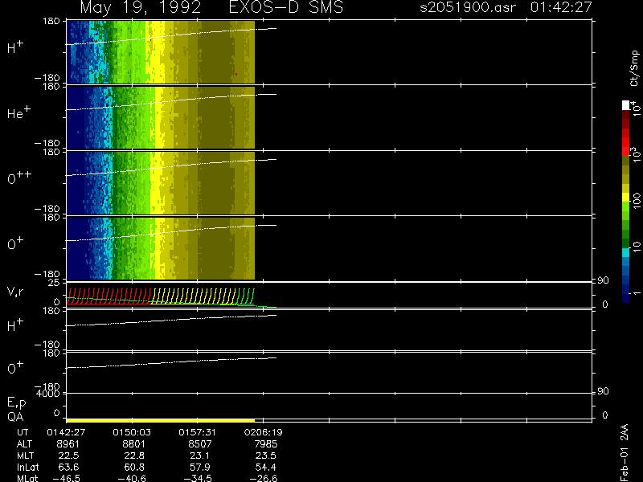Click the O++ spectrogram data area
643x482 pixels.
click(160, 183)
